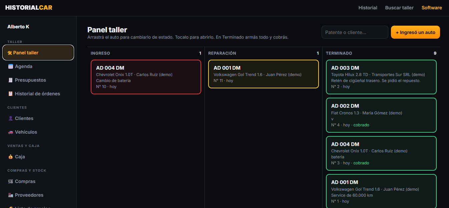Open the Volkswagen Gol Trend card in Reparación

264,74
